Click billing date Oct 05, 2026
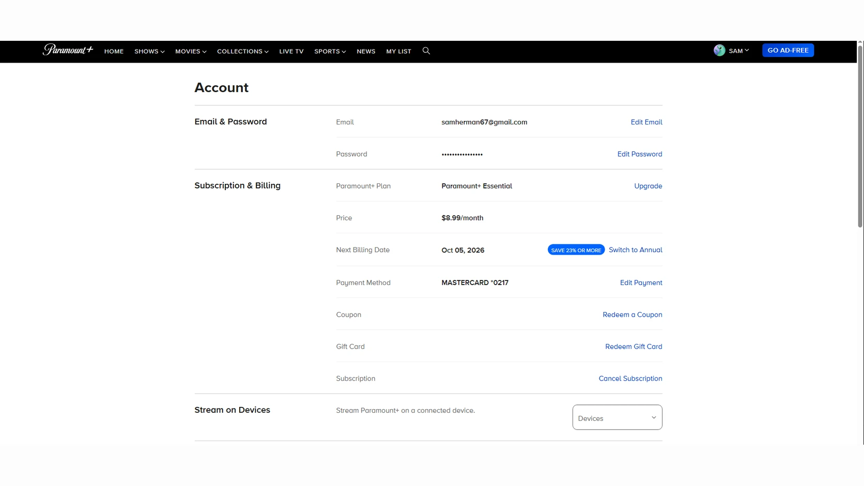 463,250
